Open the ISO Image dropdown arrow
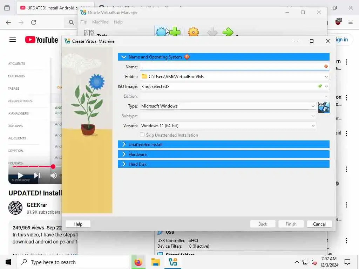 coord(326,87)
